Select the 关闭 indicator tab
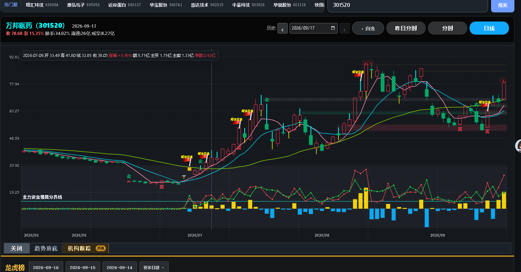Image resolution: width=521 pixels, height=272 pixels. click(16, 248)
